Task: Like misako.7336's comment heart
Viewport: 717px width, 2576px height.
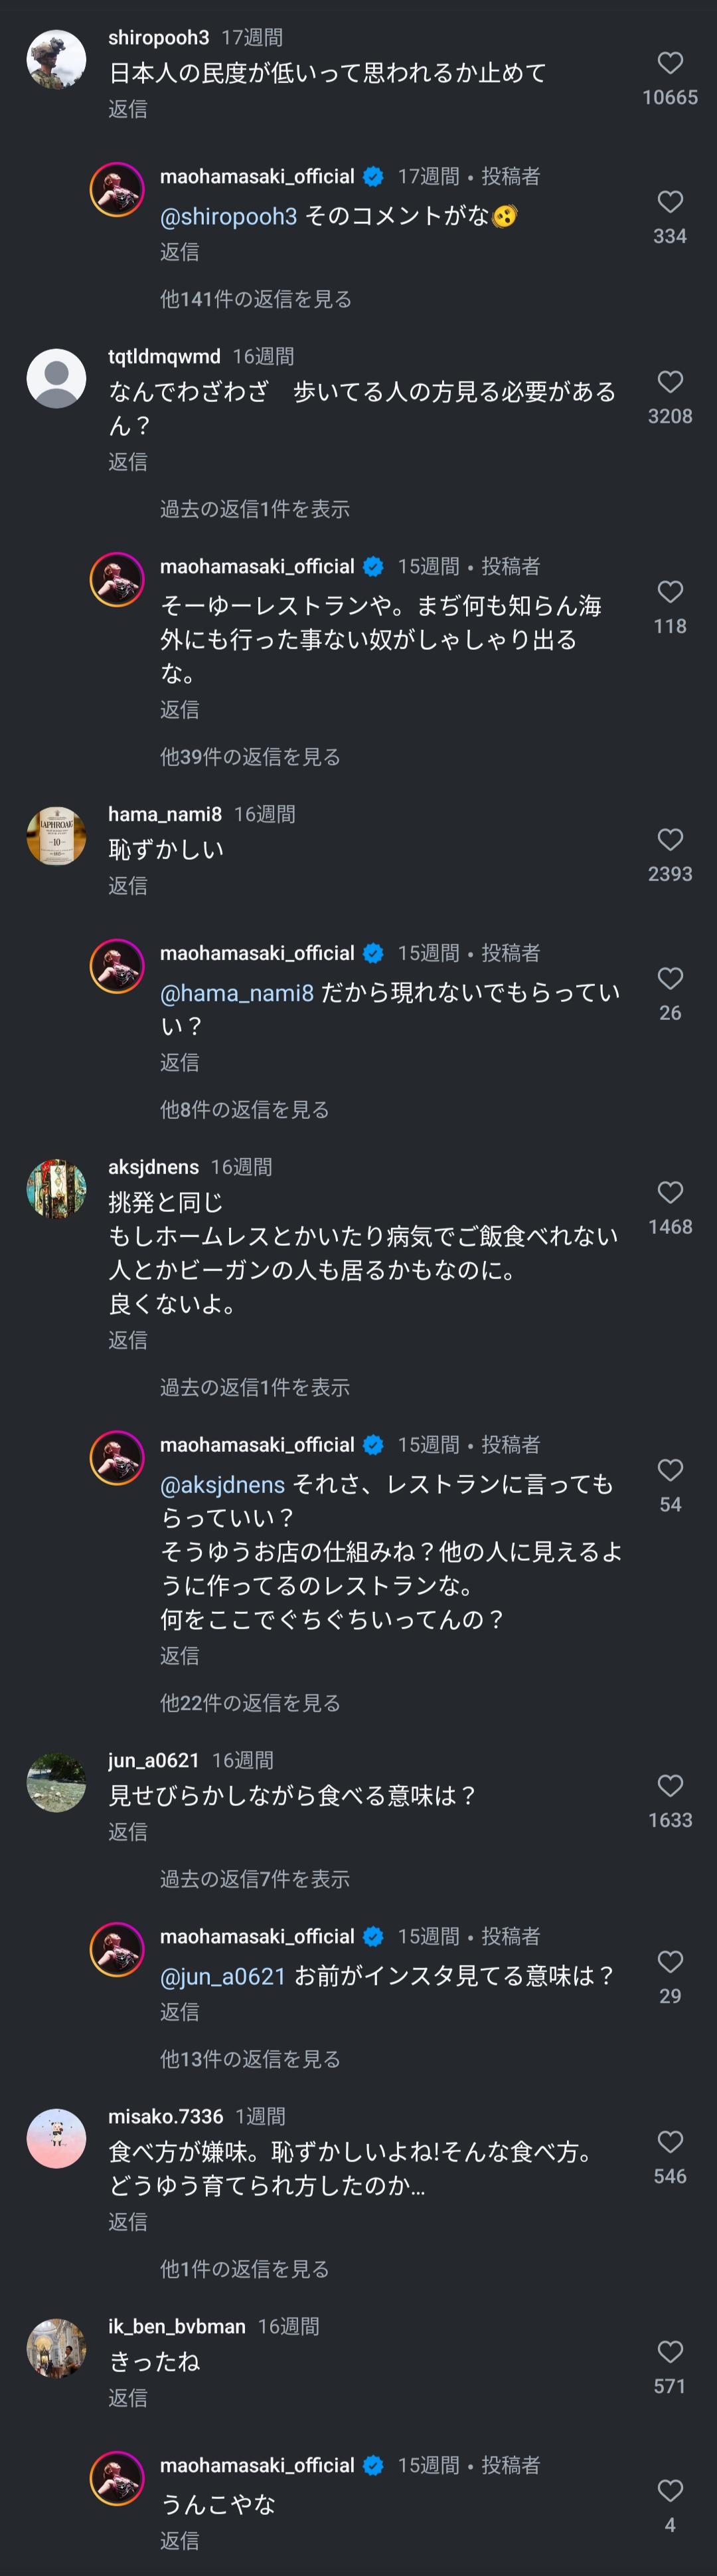Action: coord(669,2141)
